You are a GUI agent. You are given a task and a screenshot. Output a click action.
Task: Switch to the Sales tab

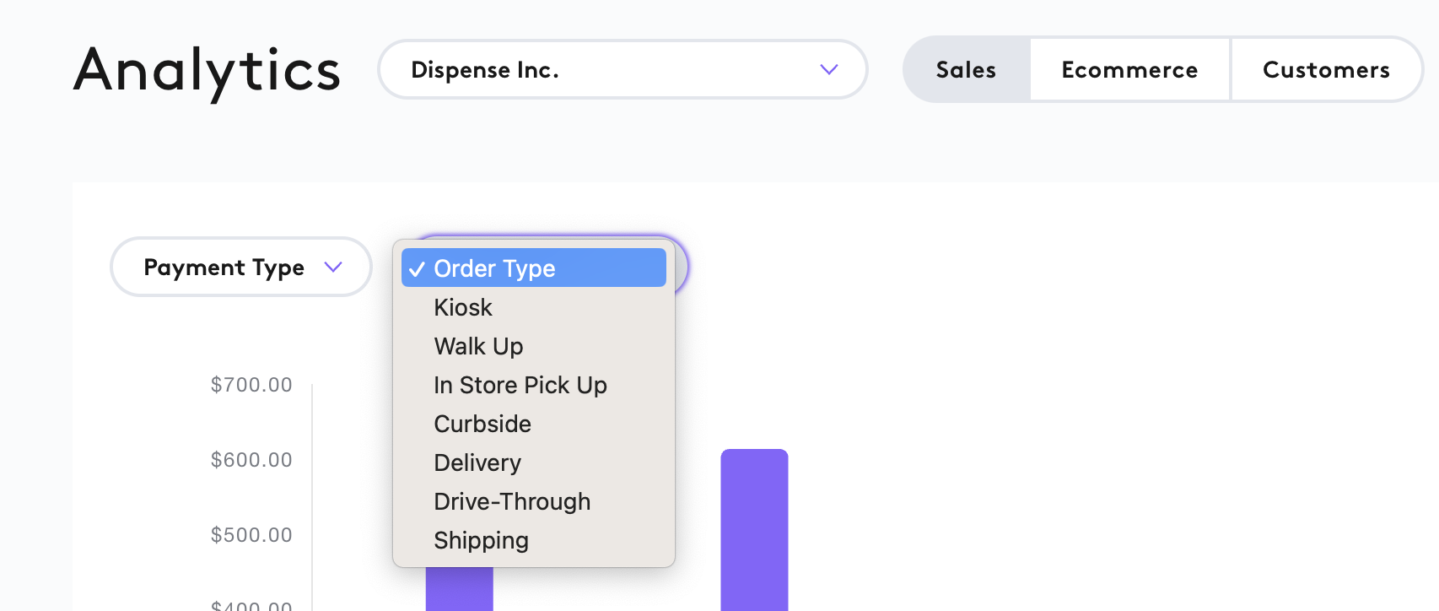966,69
